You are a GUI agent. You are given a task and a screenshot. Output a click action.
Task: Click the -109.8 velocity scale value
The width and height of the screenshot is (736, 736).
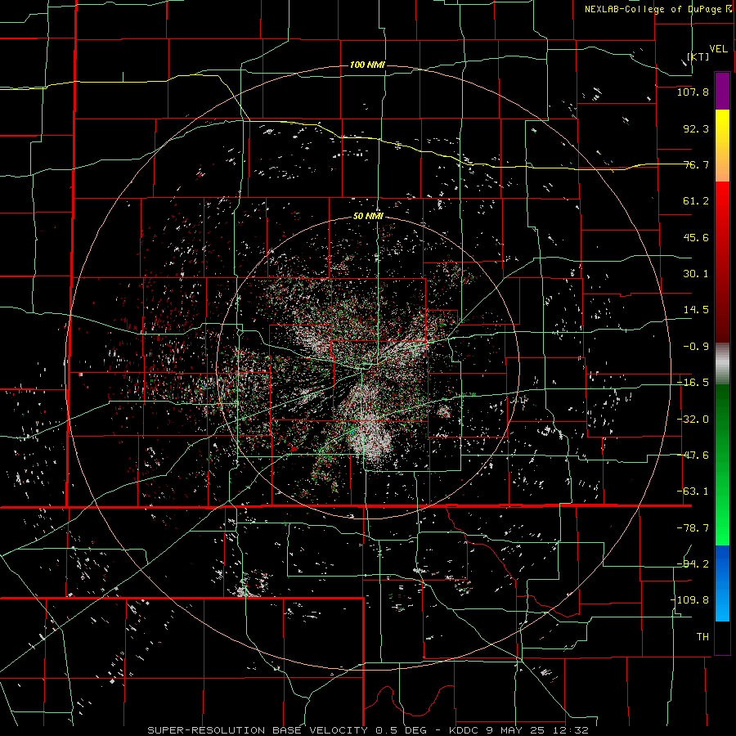[689, 600]
